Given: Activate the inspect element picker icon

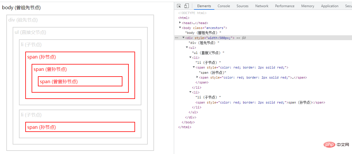Looking at the screenshot, I should tap(179, 6).
